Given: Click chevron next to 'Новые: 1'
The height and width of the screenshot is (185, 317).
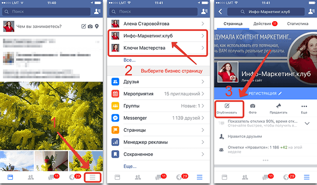Looking at the screenshot, I should pyautogui.click(x=203, y=106).
